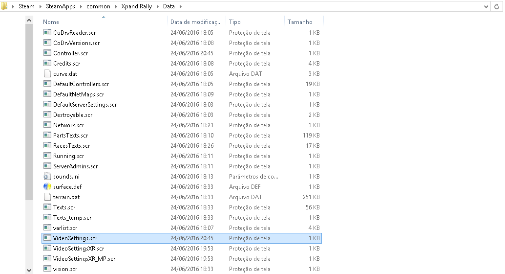Screen dimensions: 505x274
Task: Click the Destroyable.scr file icon
Action: pyautogui.click(x=47, y=114)
